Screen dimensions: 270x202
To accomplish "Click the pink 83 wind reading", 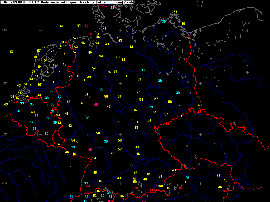I will point(88,186).
